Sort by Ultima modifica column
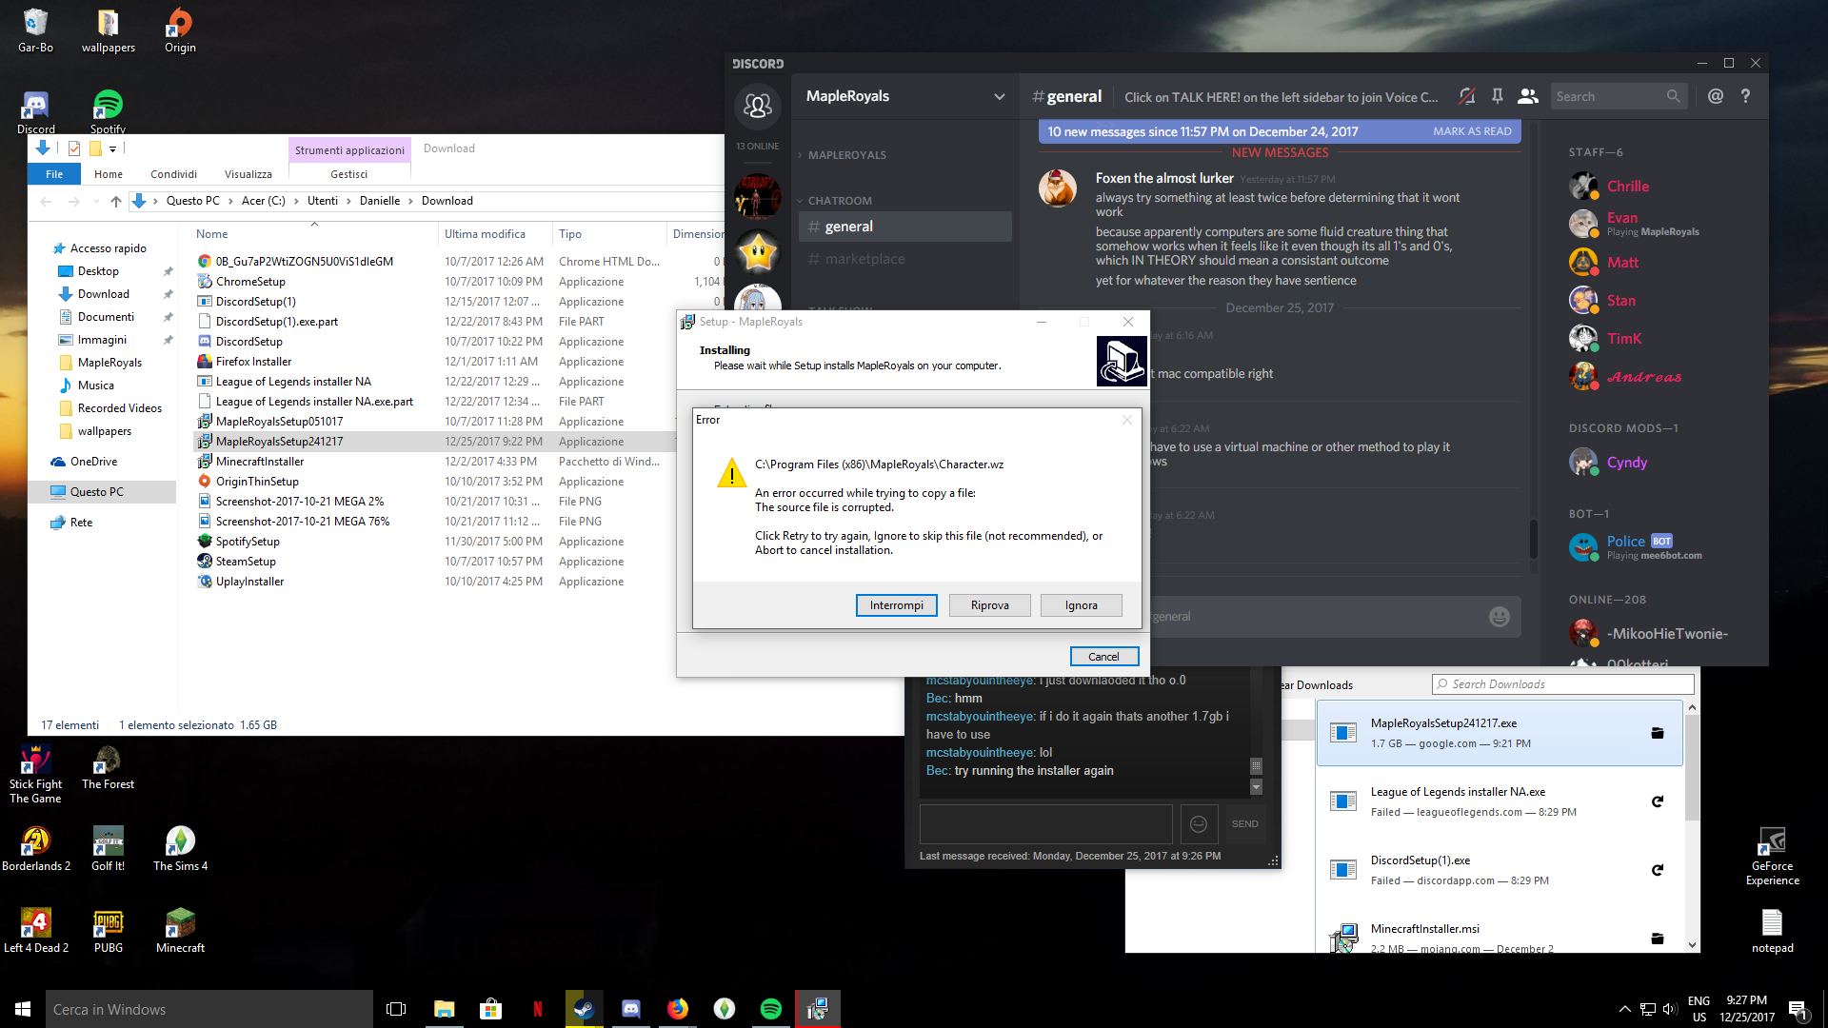This screenshot has height=1028, width=1828. (x=485, y=234)
